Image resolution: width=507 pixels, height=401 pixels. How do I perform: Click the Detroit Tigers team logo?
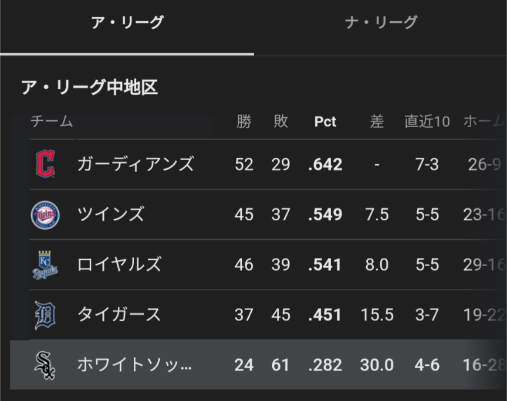(x=45, y=315)
